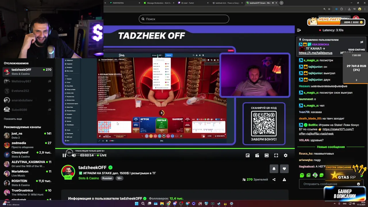Viewport: 368px width, 207px height.
Task: Toggle notification bell for tadzheekOFF
Action: pyautogui.click(x=274, y=169)
